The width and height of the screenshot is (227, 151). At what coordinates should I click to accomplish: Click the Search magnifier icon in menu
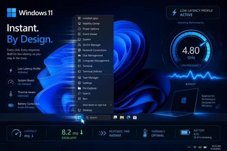coord(79,93)
